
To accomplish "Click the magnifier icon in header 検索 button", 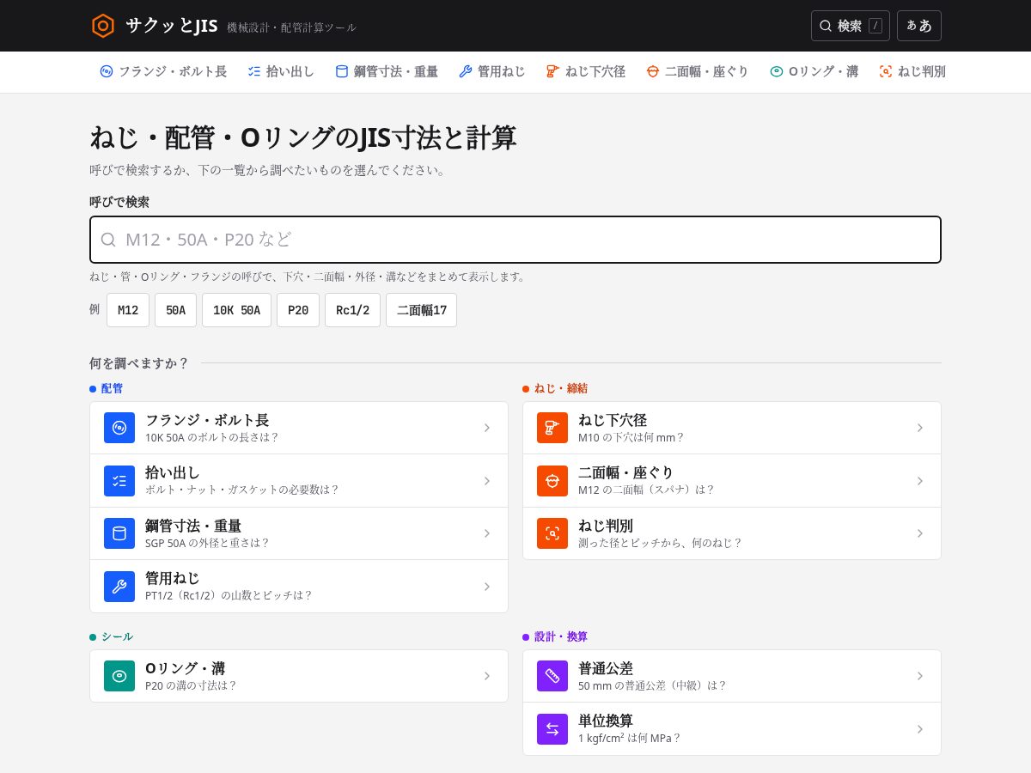I will (x=826, y=26).
